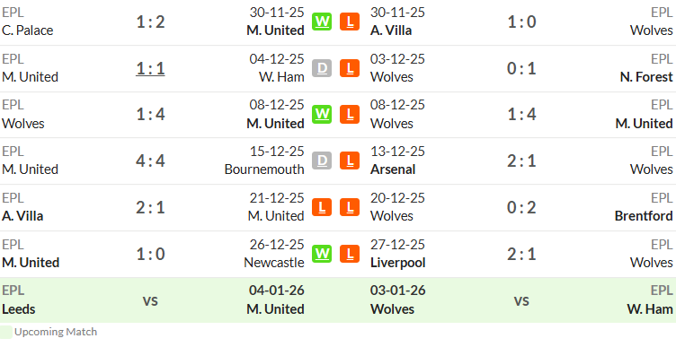Viewport: 676px width, 347px height.
Task: Select W. Ham in the upcoming match row
Action: pyautogui.click(x=650, y=309)
